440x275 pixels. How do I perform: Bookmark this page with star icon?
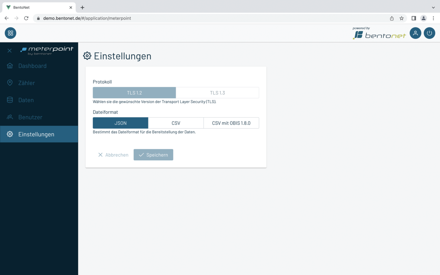(x=402, y=18)
